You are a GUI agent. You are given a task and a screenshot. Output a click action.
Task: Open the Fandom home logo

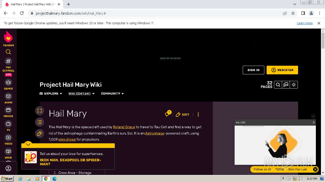(x=8, y=39)
